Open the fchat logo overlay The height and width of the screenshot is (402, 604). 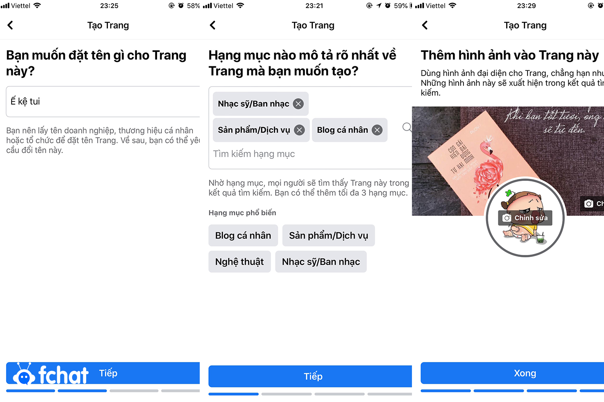tap(51, 374)
